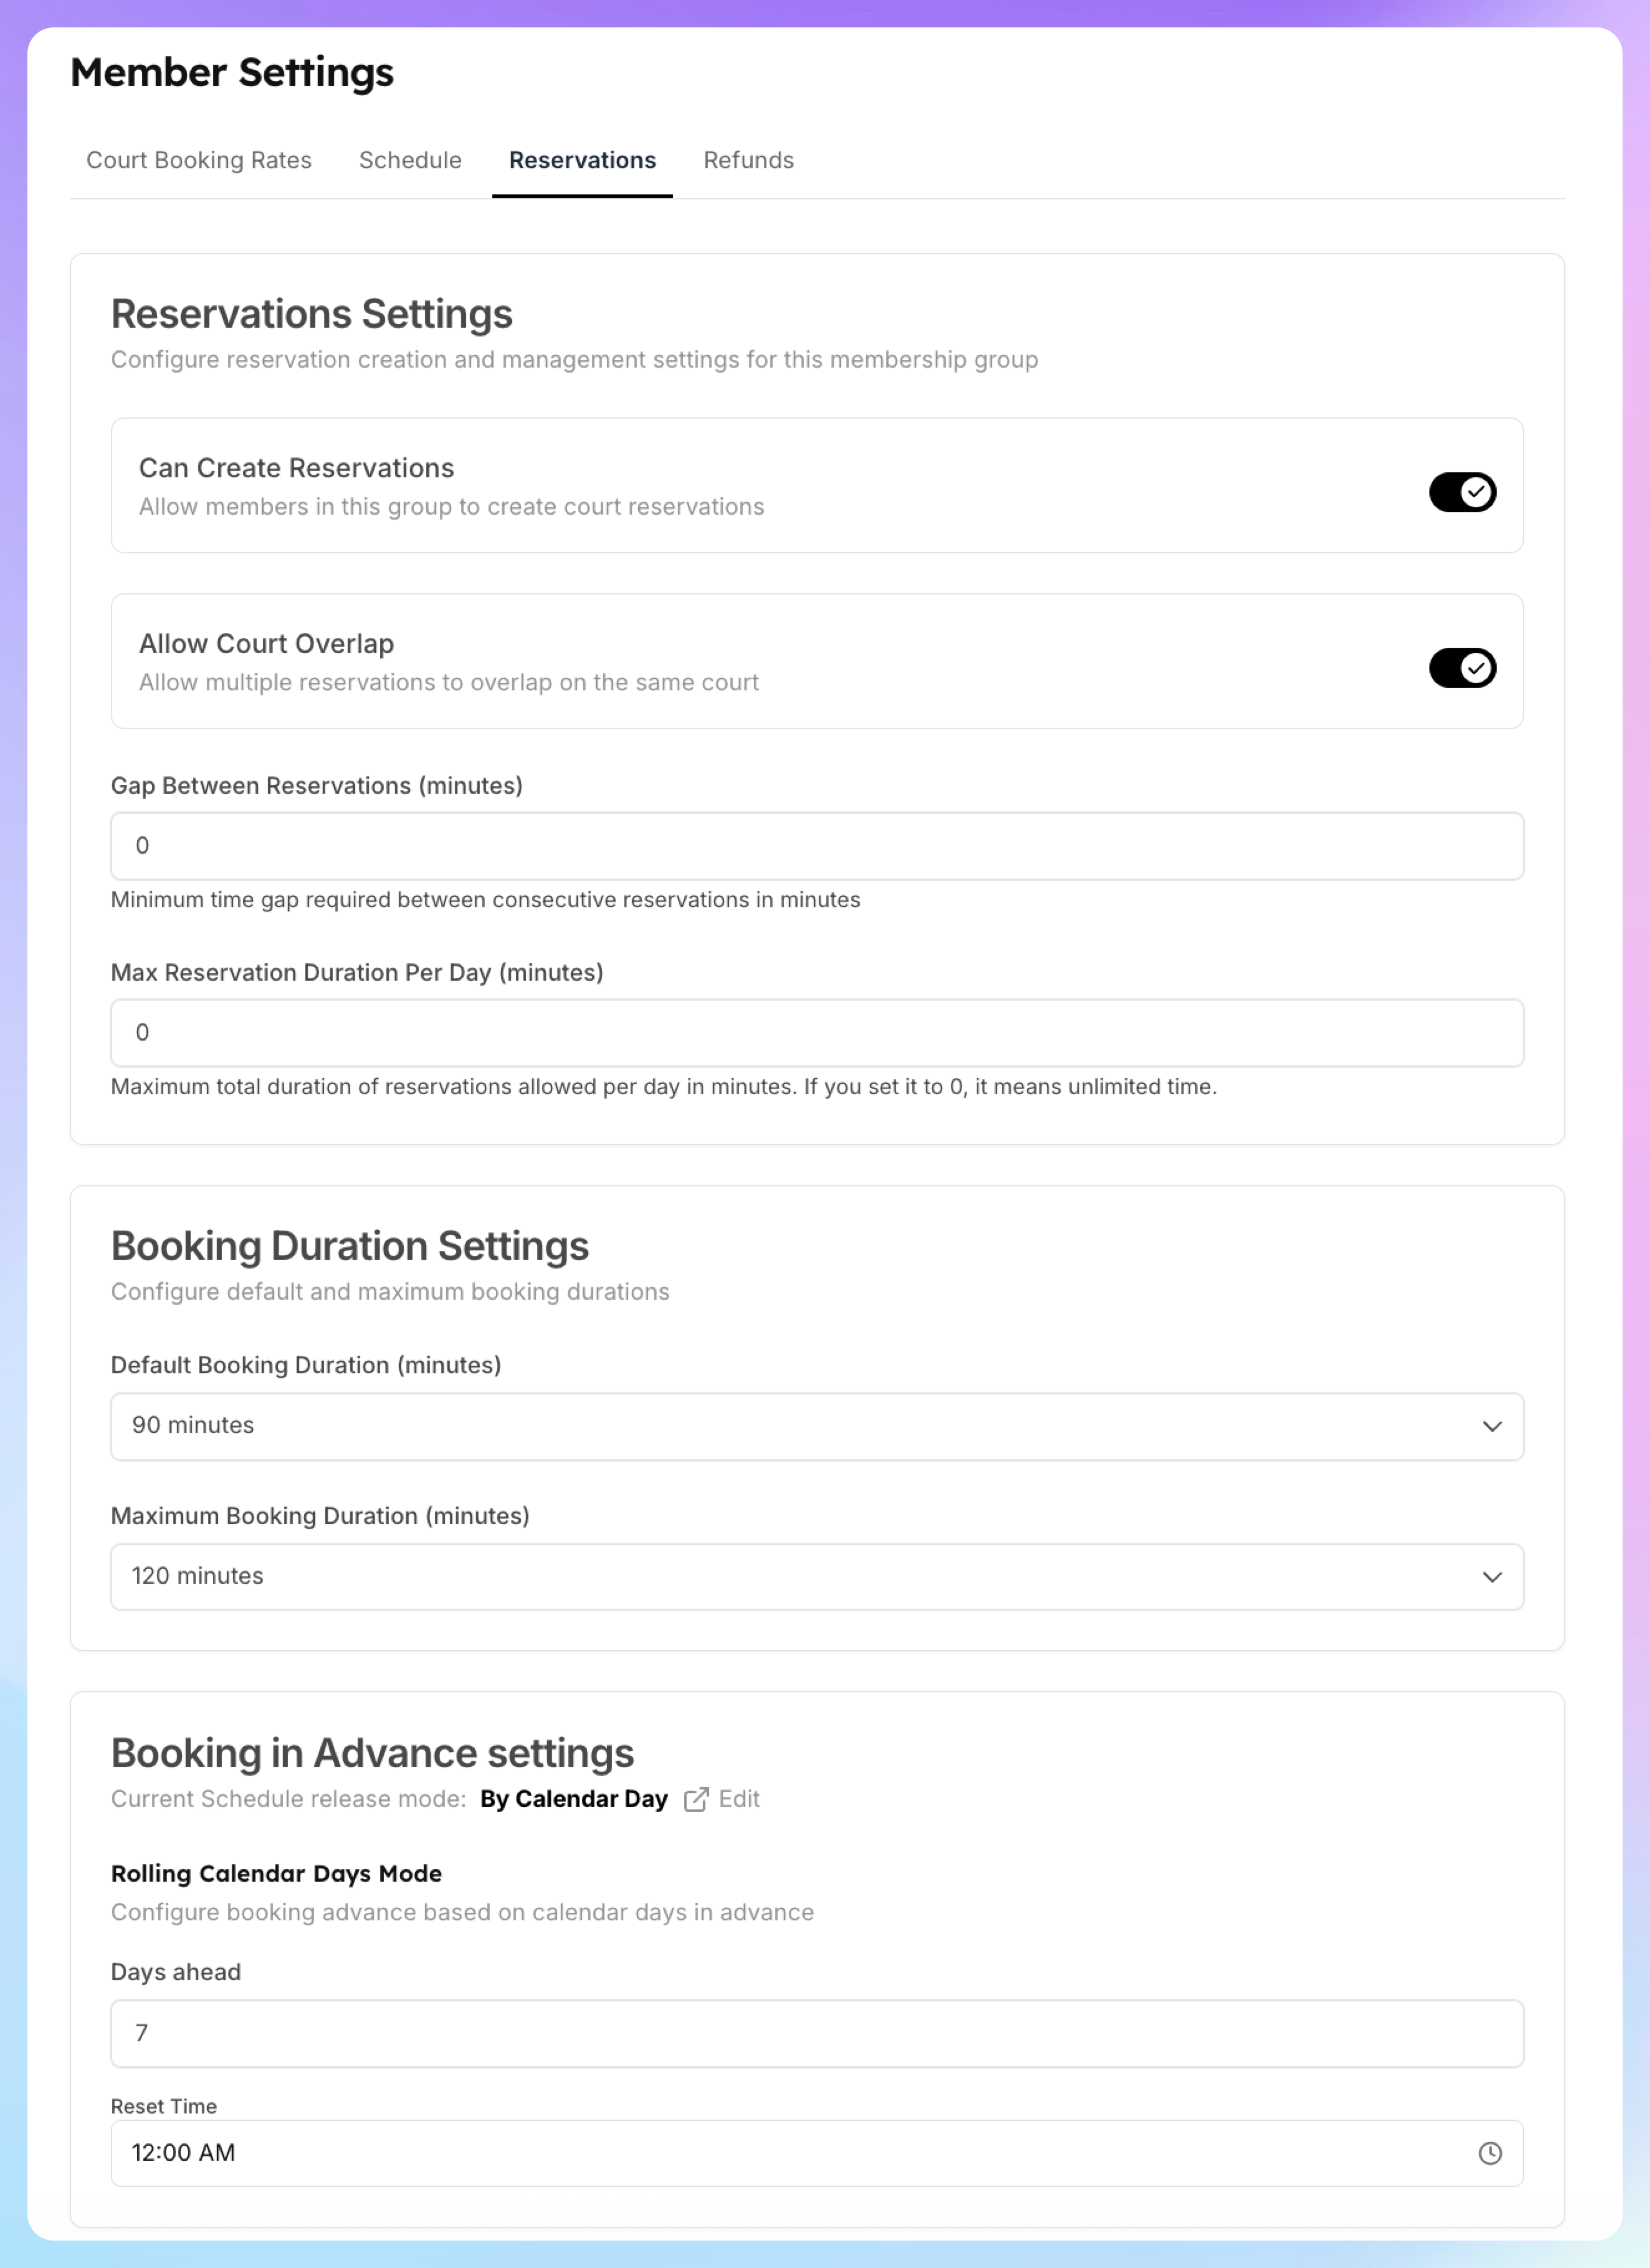The width and height of the screenshot is (1650, 2268).
Task: Click the Edit link for schedule release mode
Action: (x=739, y=1799)
